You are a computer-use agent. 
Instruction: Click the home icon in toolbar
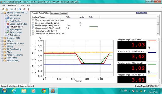pos(3,9)
